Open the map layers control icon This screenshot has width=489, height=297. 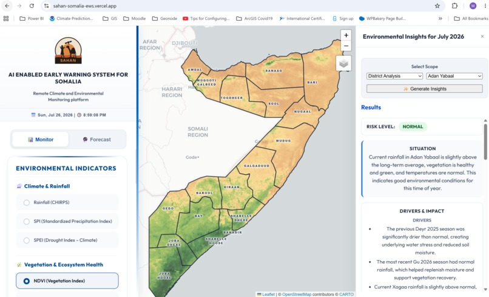pyautogui.click(x=343, y=63)
